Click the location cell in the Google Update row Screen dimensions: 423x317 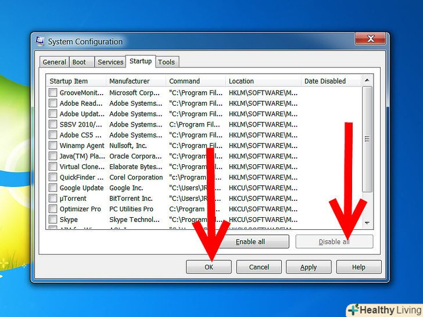click(263, 188)
